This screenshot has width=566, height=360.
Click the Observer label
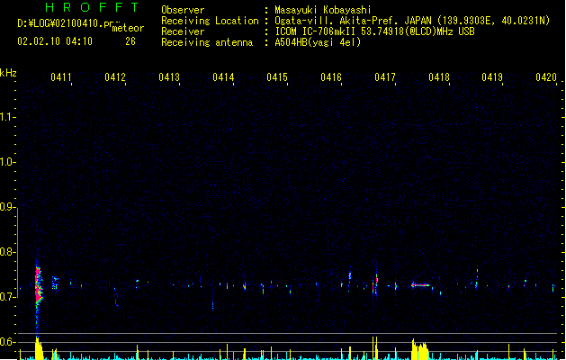[x=183, y=10]
